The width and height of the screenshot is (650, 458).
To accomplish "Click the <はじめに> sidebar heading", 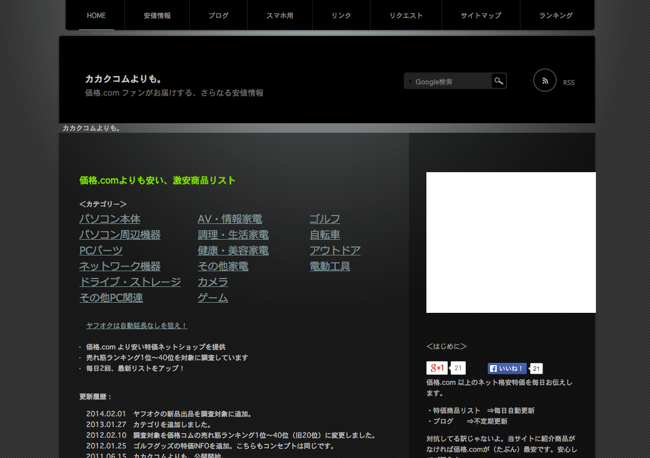I will tap(447, 346).
